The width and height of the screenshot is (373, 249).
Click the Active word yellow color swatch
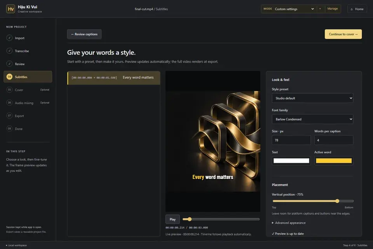coord(333,161)
